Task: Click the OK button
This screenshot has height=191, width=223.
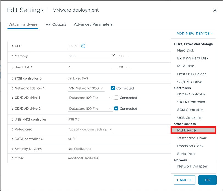Action: coord(207,180)
